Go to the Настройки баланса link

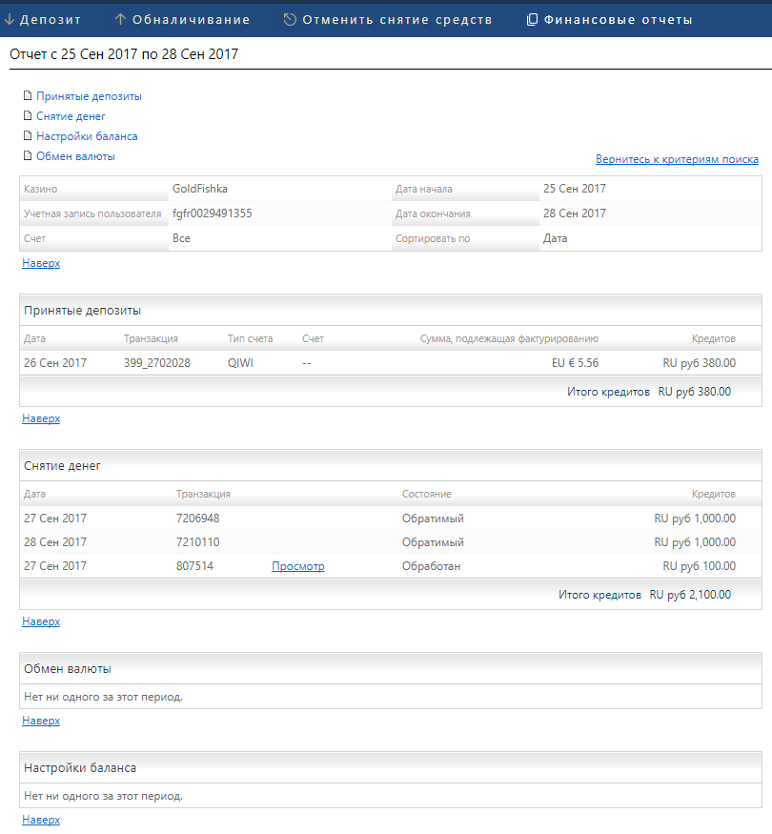87,136
